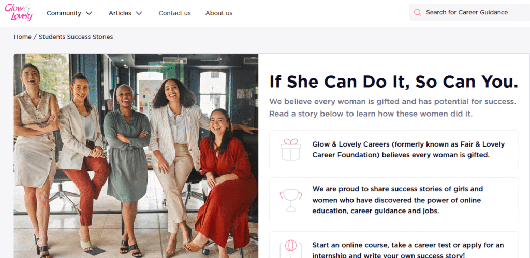Select the Students Success Stories breadcrumb

pyautogui.click(x=76, y=37)
